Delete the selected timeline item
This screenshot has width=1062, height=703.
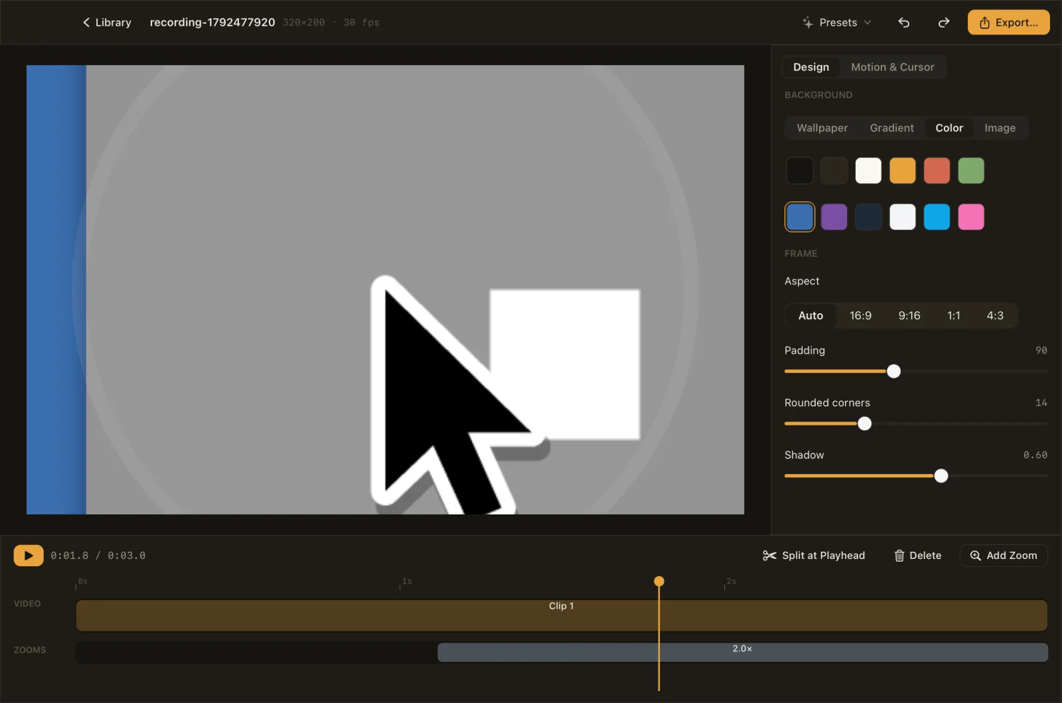918,556
